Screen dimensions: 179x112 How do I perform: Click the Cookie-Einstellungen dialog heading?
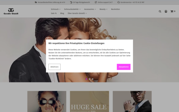[x=76, y=43]
